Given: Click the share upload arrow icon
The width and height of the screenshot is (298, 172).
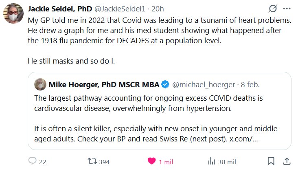Looking at the screenshot, I should pos(286,161).
